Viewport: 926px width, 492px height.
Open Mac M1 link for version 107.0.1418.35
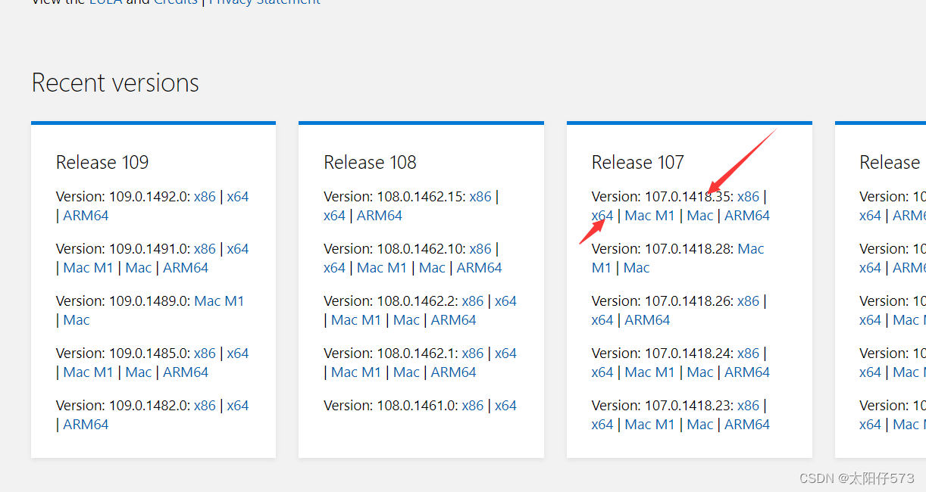(649, 216)
